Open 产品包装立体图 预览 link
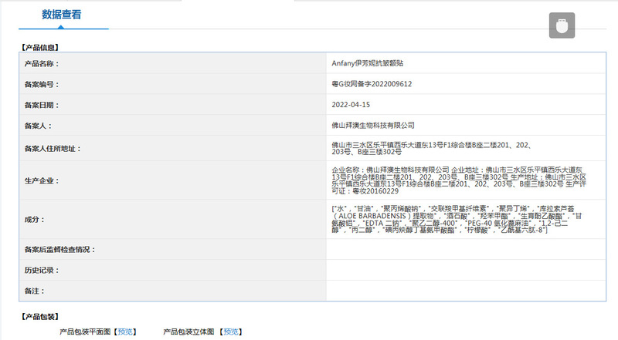Viewport: 618px width, 340px height. [x=231, y=332]
